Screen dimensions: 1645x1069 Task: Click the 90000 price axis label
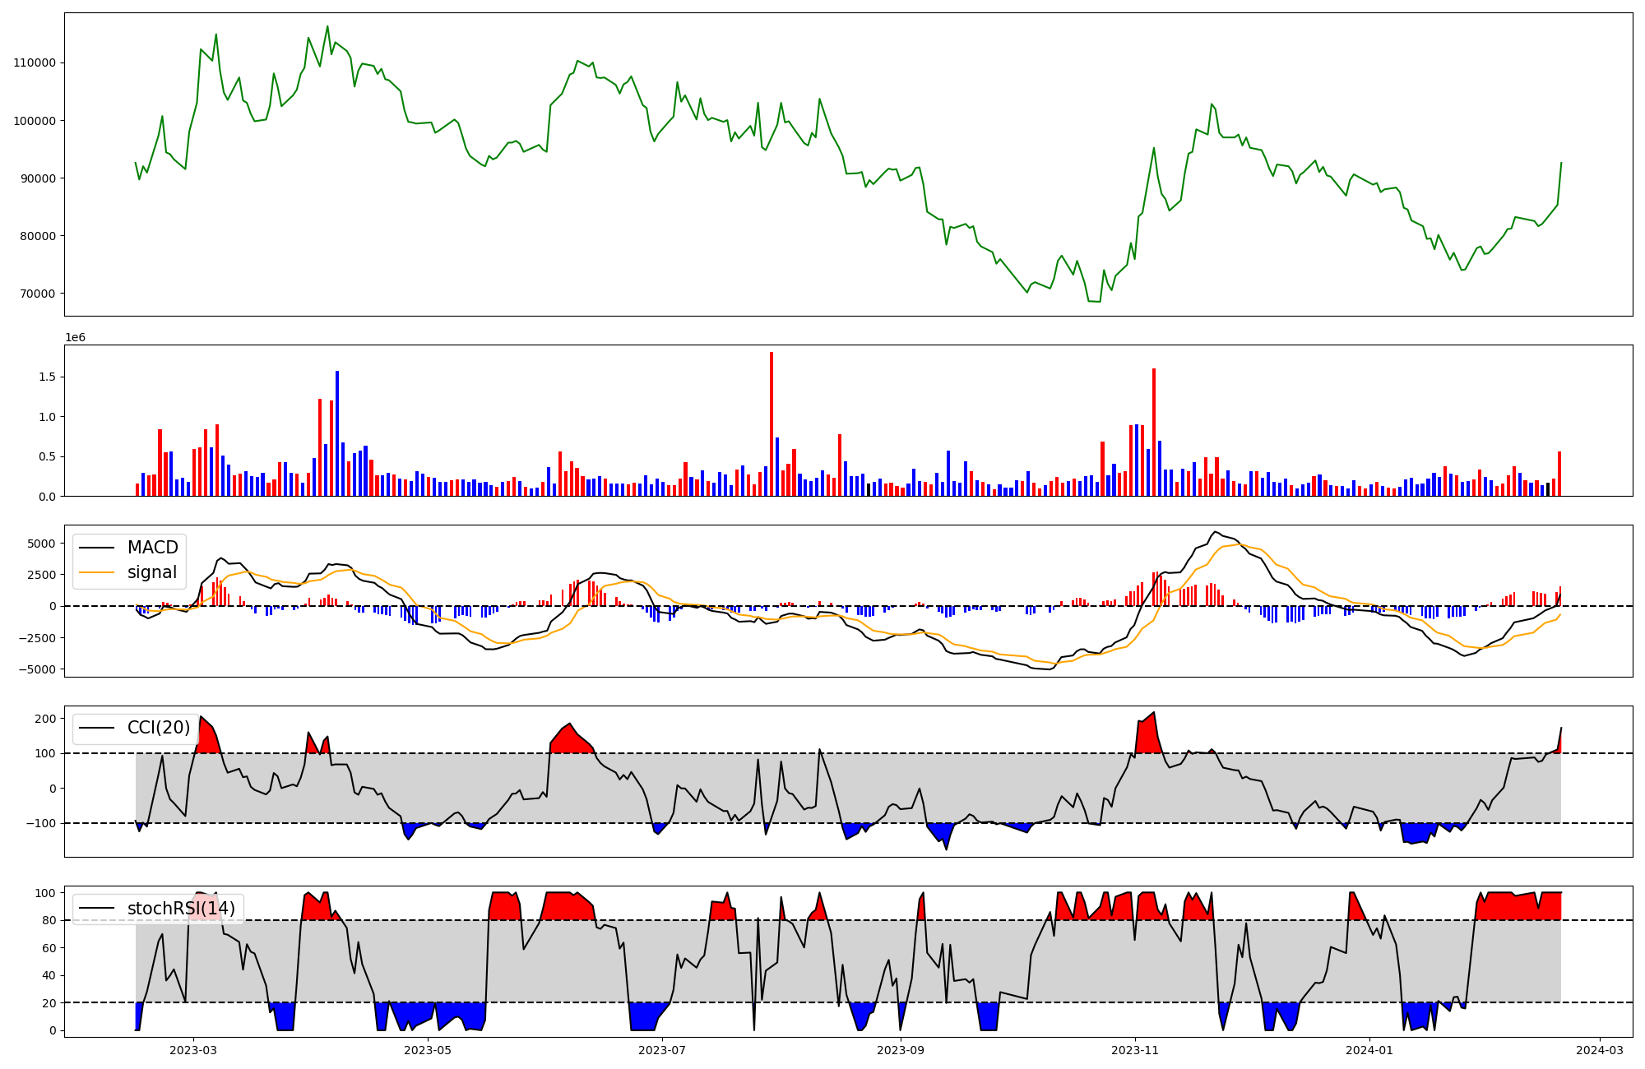(x=38, y=178)
